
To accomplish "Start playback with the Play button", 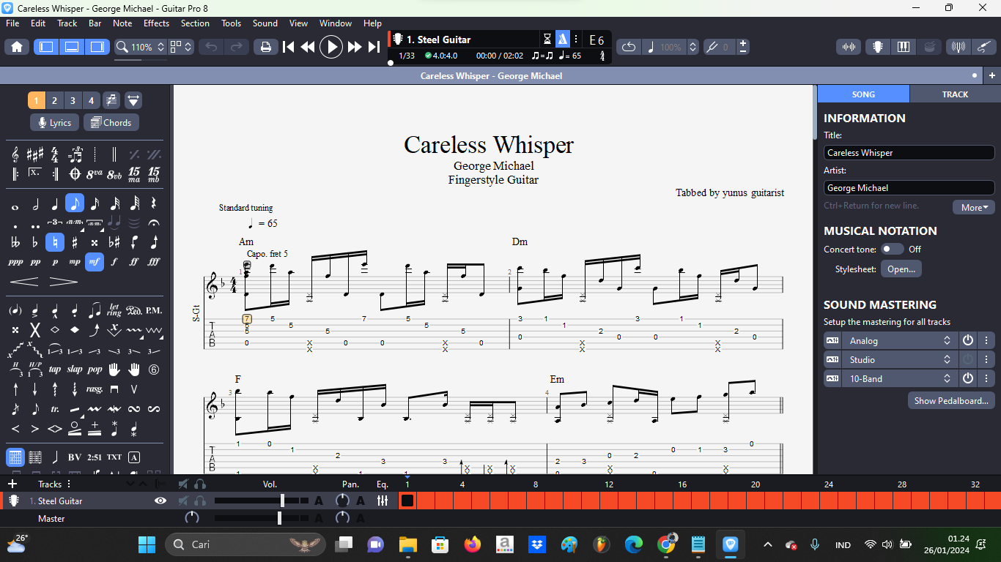I will tap(331, 47).
